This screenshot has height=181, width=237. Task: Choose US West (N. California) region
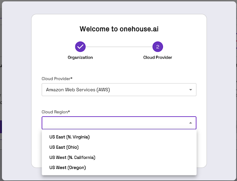119,157
